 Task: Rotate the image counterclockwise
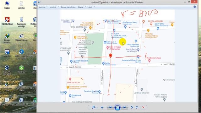[x=132, y=107]
